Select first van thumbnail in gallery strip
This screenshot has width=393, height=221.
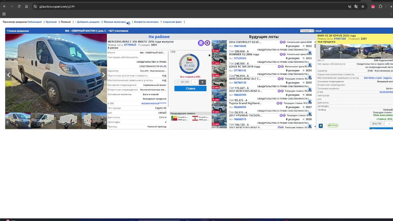click(x=18, y=120)
